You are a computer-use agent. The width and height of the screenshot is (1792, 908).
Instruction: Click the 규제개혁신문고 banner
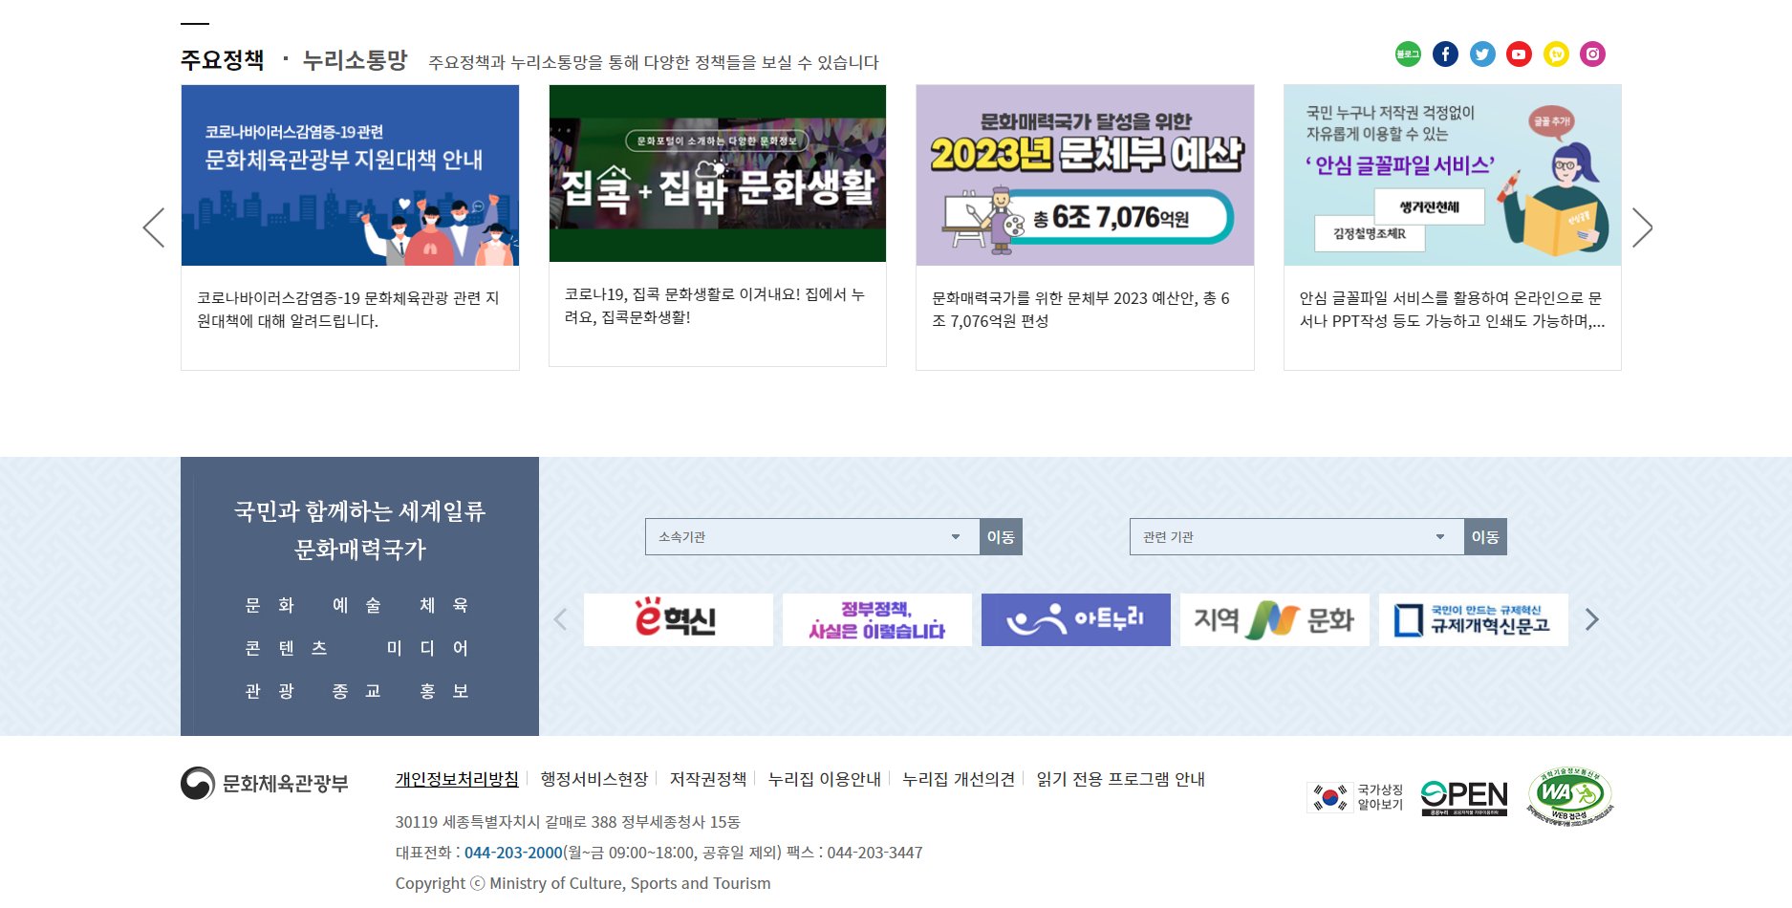[x=1473, y=619]
